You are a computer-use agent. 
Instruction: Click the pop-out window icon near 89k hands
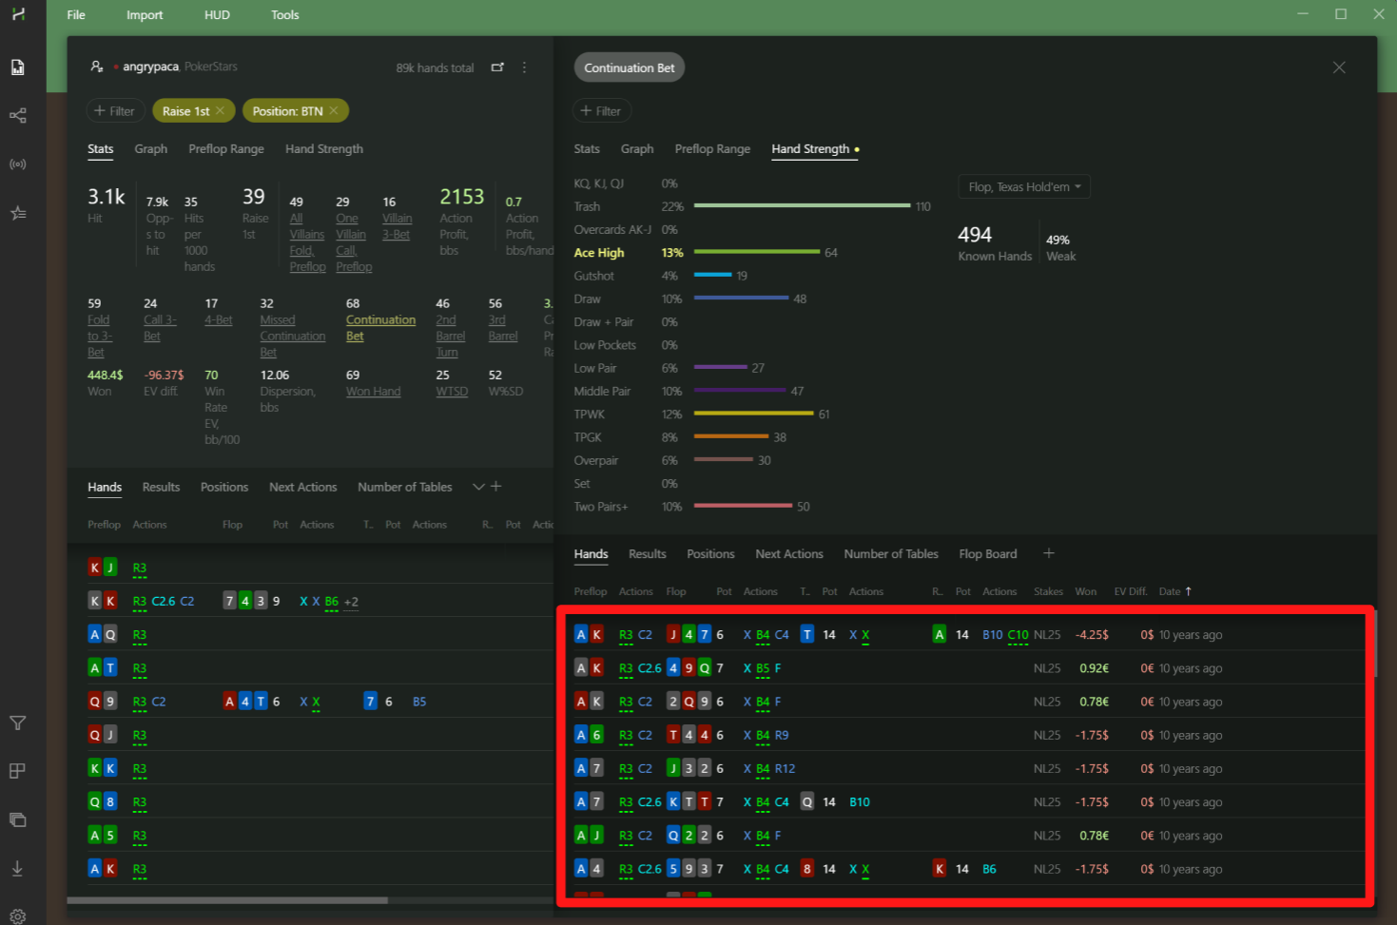[497, 67]
